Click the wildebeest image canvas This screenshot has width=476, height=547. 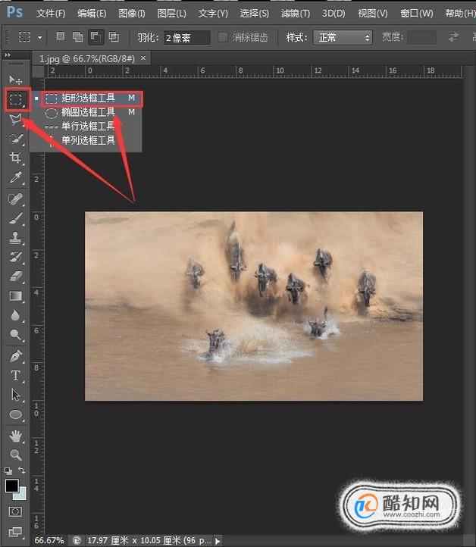(x=254, y=306)
